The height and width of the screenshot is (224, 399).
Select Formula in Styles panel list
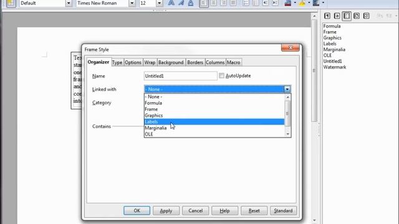[x=332, y=26]
